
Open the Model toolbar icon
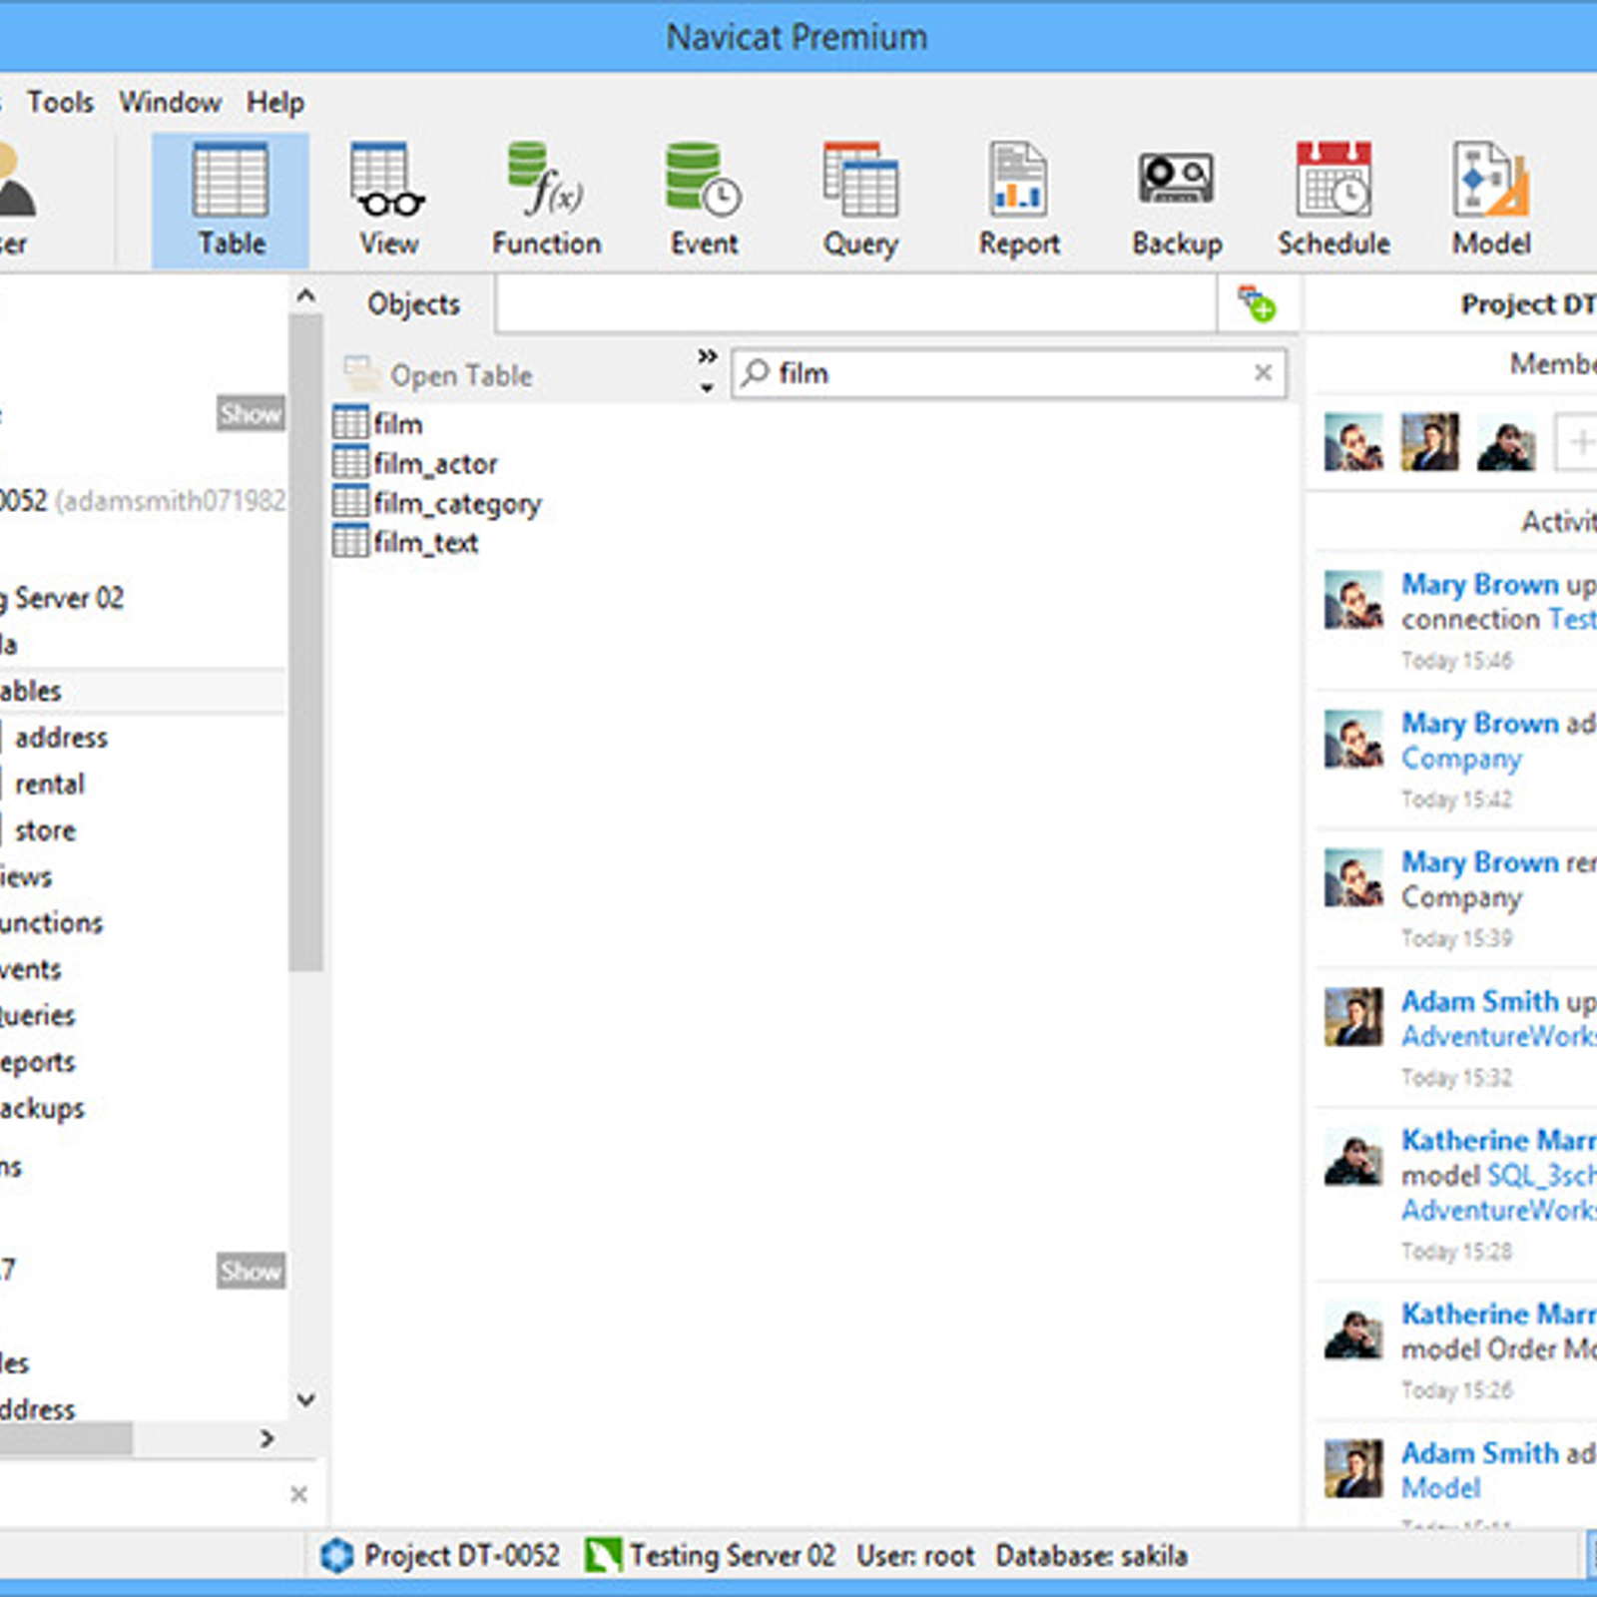click(1491, 201)
